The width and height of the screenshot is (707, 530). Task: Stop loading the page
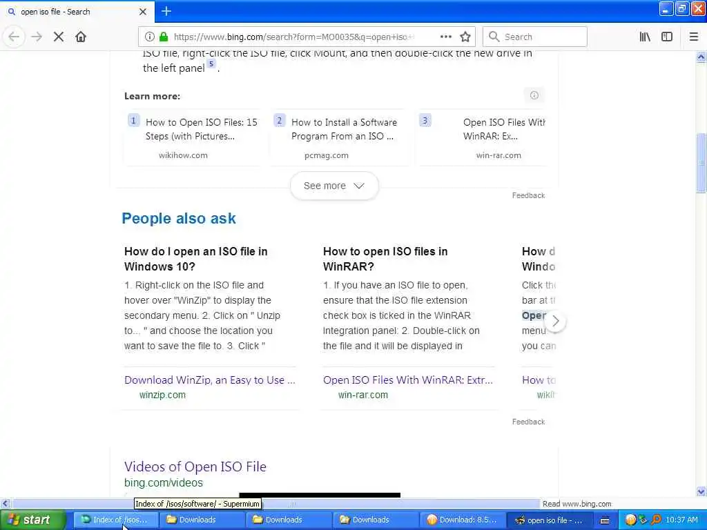(59, 37)
